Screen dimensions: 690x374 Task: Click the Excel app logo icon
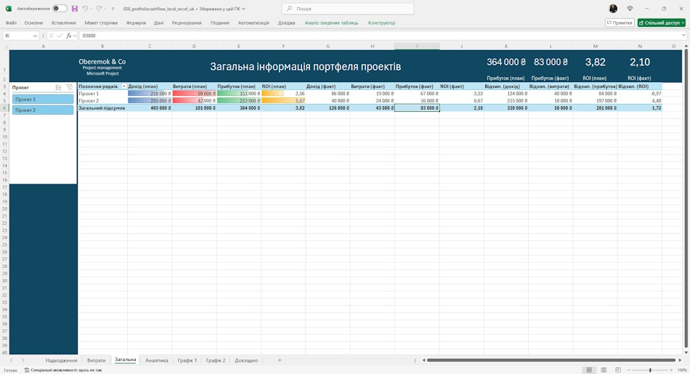tap(9, 9)
